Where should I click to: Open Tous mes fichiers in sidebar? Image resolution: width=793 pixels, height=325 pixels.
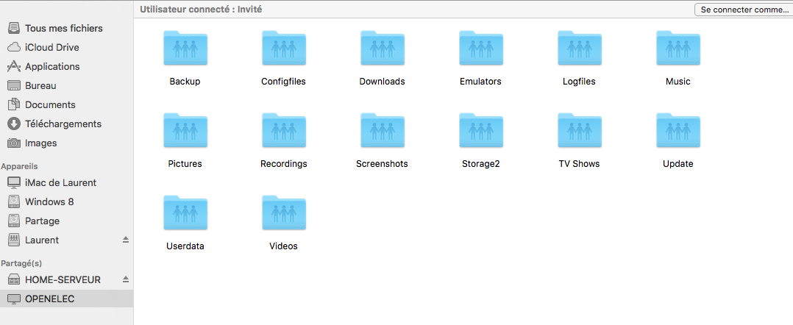click(x=64, y=28)
